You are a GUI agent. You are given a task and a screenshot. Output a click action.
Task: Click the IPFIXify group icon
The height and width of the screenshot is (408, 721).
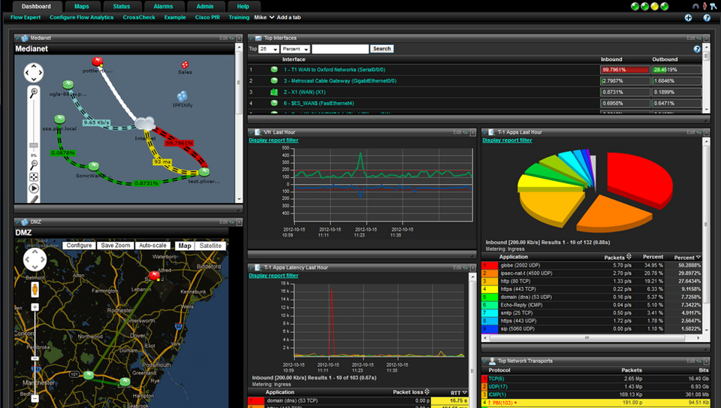point(182,95)
